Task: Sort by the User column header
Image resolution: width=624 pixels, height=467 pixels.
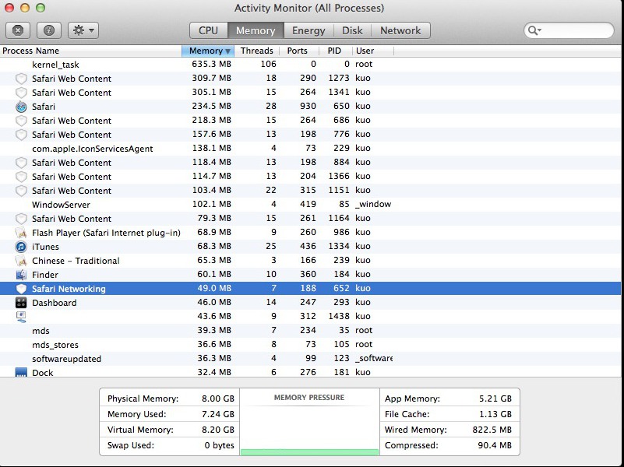Action: 373,51
